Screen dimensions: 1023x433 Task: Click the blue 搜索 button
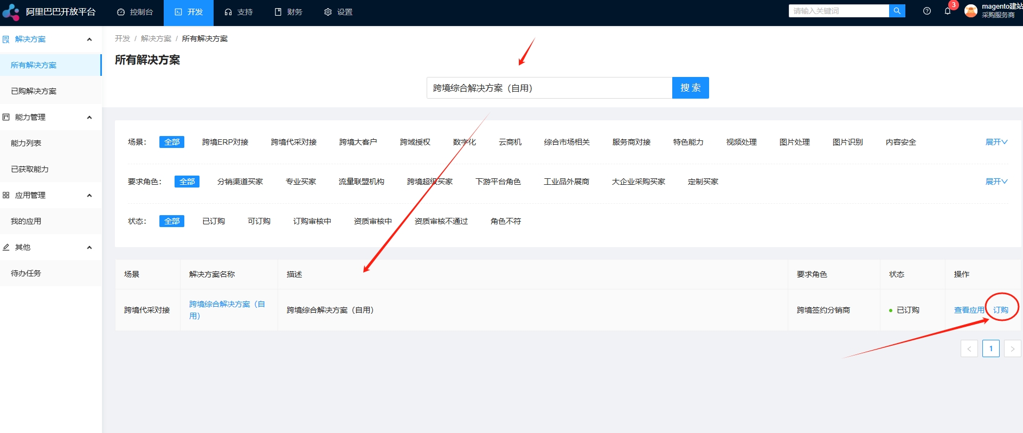click(x=690, y=88)
